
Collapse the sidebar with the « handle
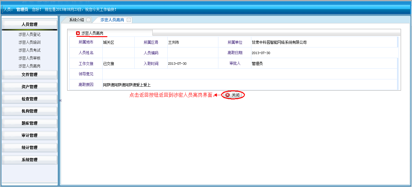[60, 100]
